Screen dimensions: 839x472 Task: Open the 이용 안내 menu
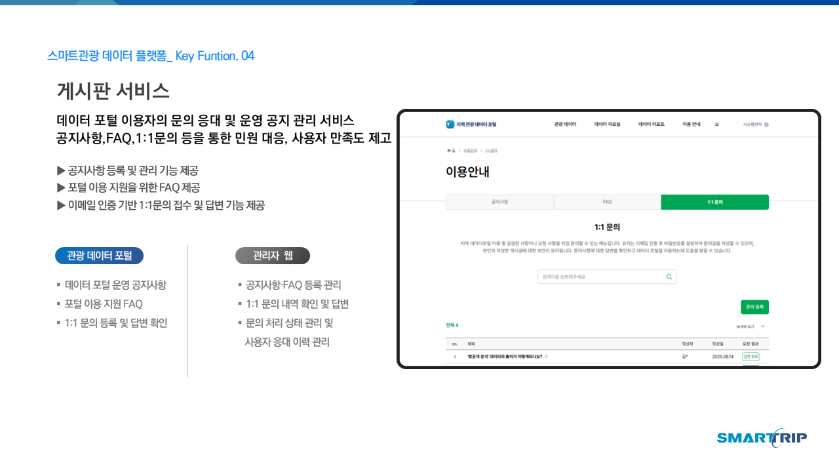692,124
